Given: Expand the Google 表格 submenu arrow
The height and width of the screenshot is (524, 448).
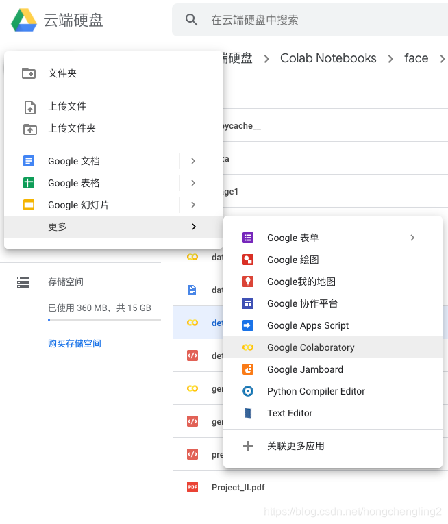Looking at the screenshot, I should pyautogui.click(x=193, y=183).
